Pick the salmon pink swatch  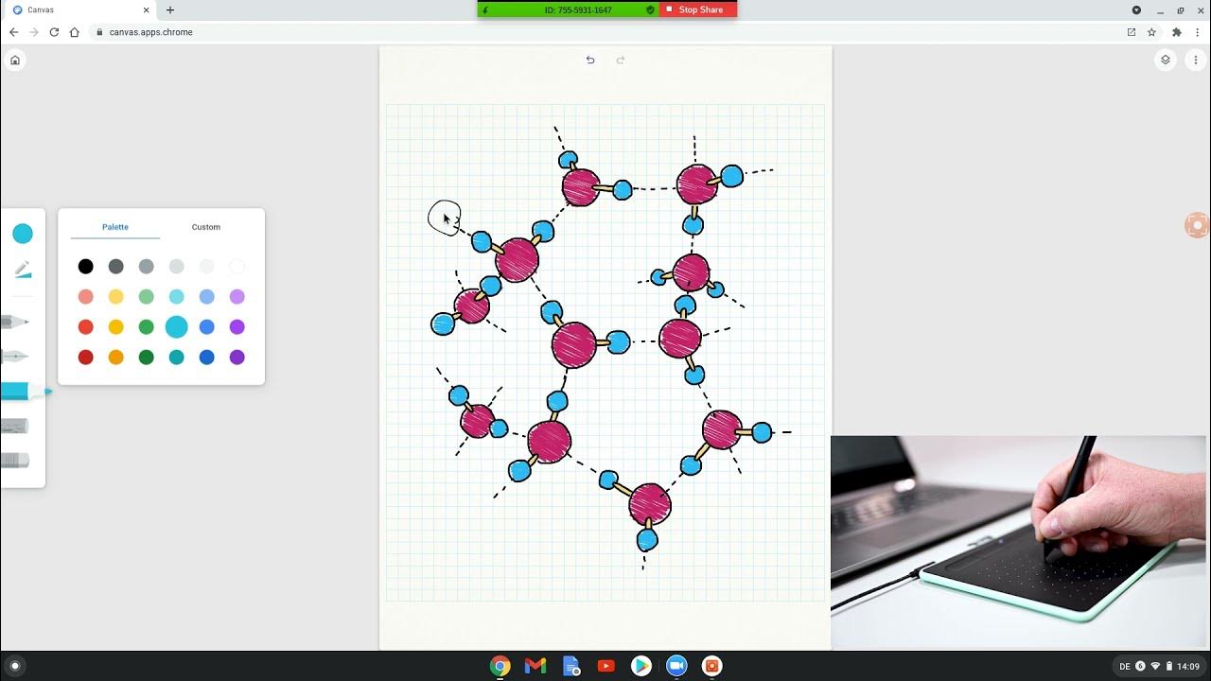(x=86, y=297)
